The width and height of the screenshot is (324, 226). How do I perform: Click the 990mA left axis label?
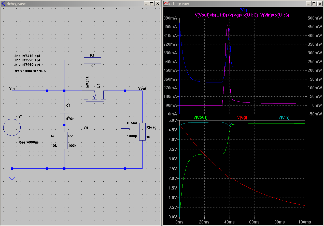coord(171,18)
